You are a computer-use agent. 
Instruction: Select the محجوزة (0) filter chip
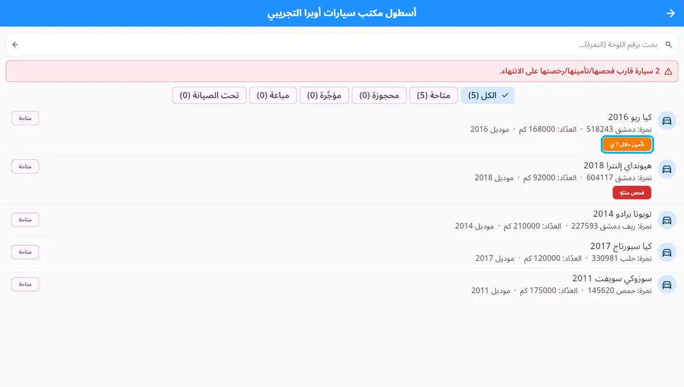[380, 96]
